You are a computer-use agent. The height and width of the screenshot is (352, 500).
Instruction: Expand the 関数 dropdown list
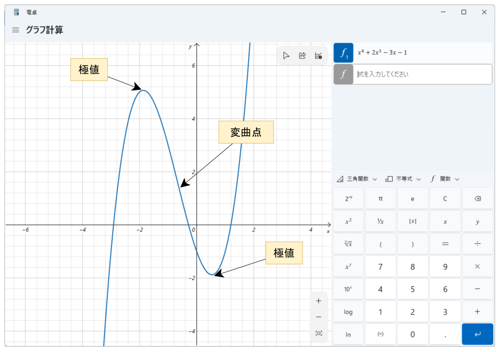pyautogui.click(x=445, y=179)
